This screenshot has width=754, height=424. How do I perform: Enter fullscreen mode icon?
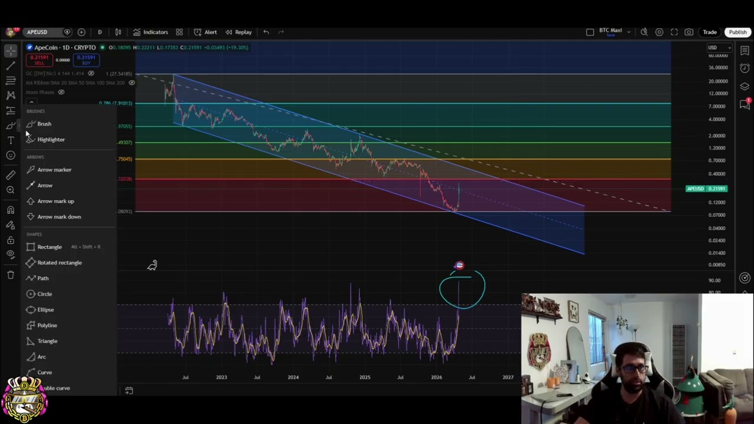(674, 32)
